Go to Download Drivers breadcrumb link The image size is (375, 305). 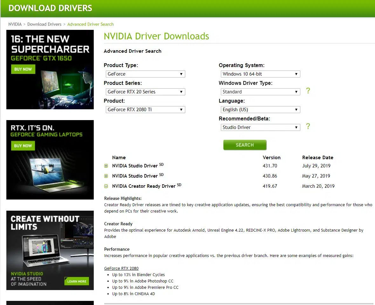coord(44,24)
